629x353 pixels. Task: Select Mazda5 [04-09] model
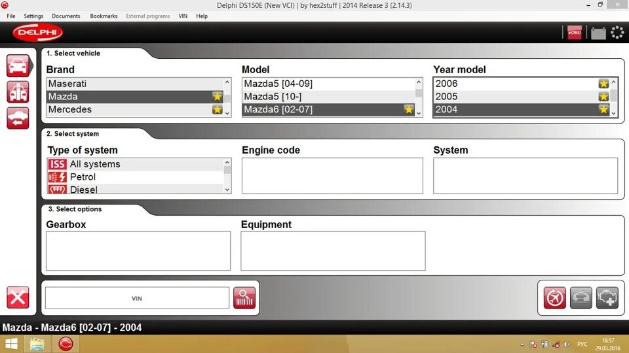pos(328,84)
